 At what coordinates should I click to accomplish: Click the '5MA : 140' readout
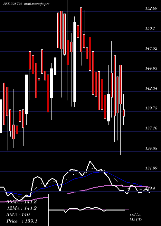[x=18, y=215]
